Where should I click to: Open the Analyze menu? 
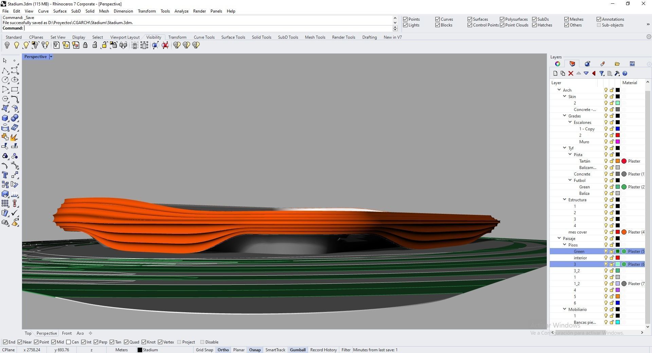click(x=181, y=11)
